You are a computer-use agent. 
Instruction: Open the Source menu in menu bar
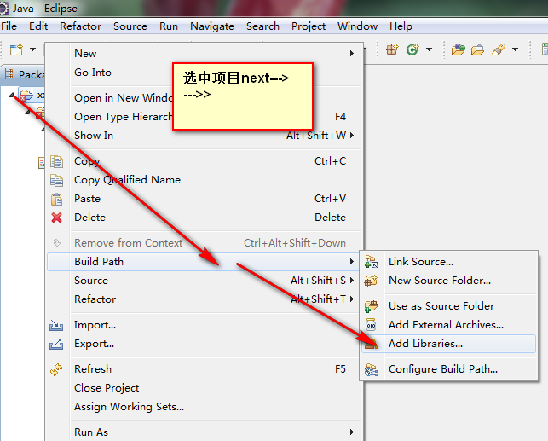(x=130, y=26)
